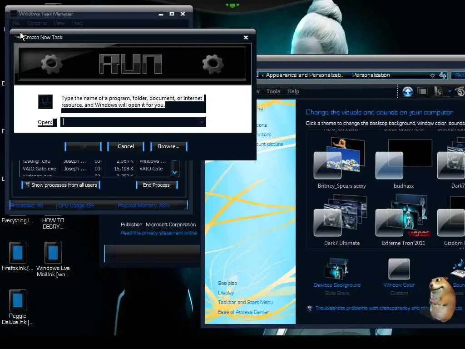Screen dimensions: 465x349
Task: Select the Extreme Tron 2011 theme
Action: point(403,220)
